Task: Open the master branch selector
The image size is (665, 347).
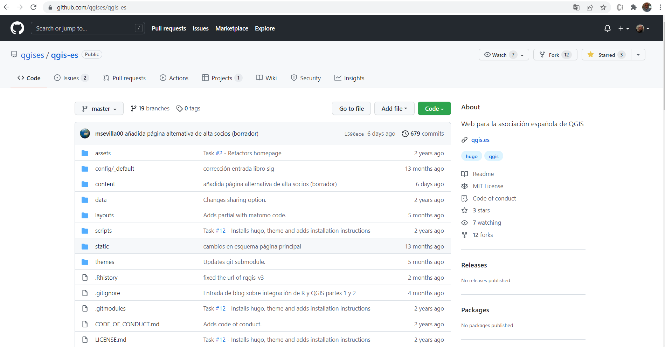Action: [99, 109]
